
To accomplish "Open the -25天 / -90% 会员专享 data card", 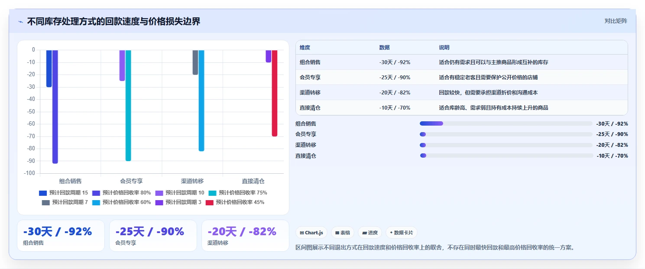I will coord(153,236).
